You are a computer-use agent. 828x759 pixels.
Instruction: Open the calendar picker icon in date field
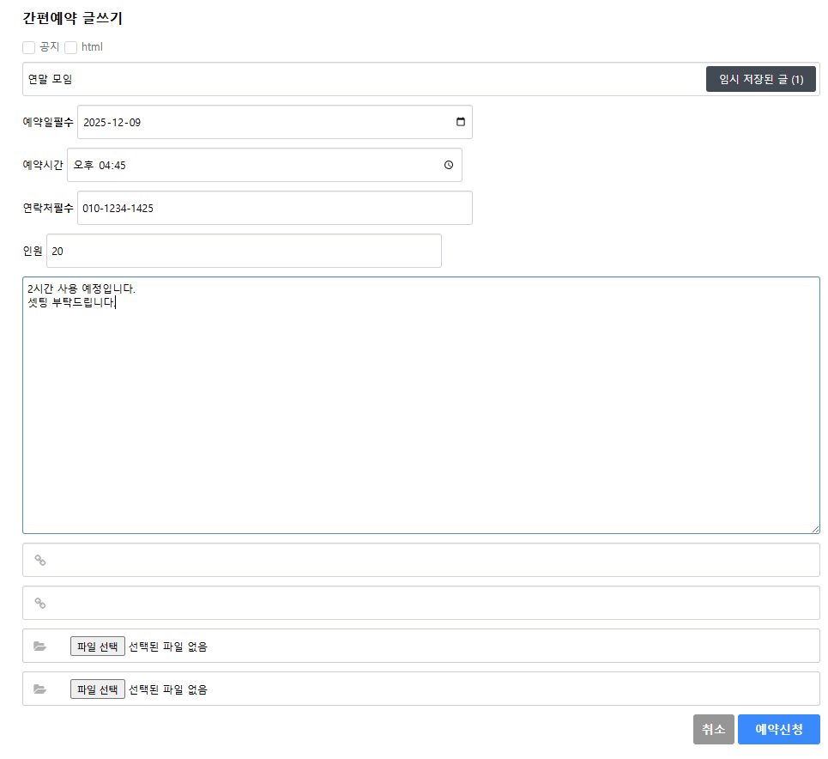[461, 122]
